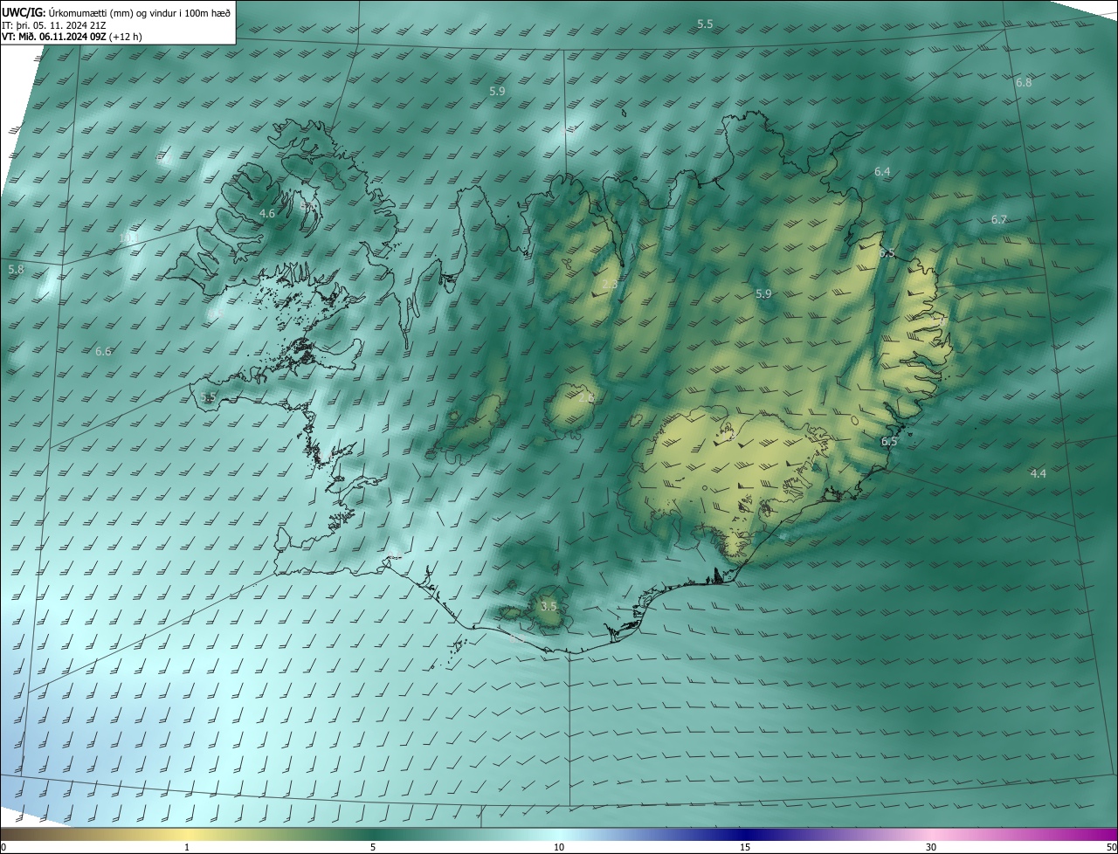The height and width of the screenshot is (854, 1118).
Task: Click the 5.8 value label on the map
Action: (16, 270)
